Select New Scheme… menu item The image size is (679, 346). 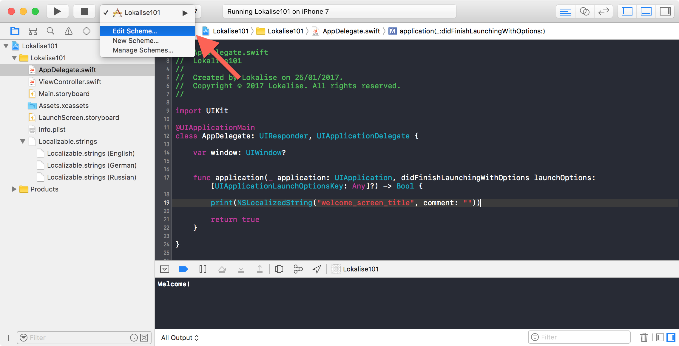pos(147,41)
